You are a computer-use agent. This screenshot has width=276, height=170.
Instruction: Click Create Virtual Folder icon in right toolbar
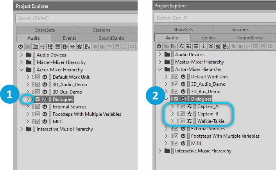[x=173, y=46]
